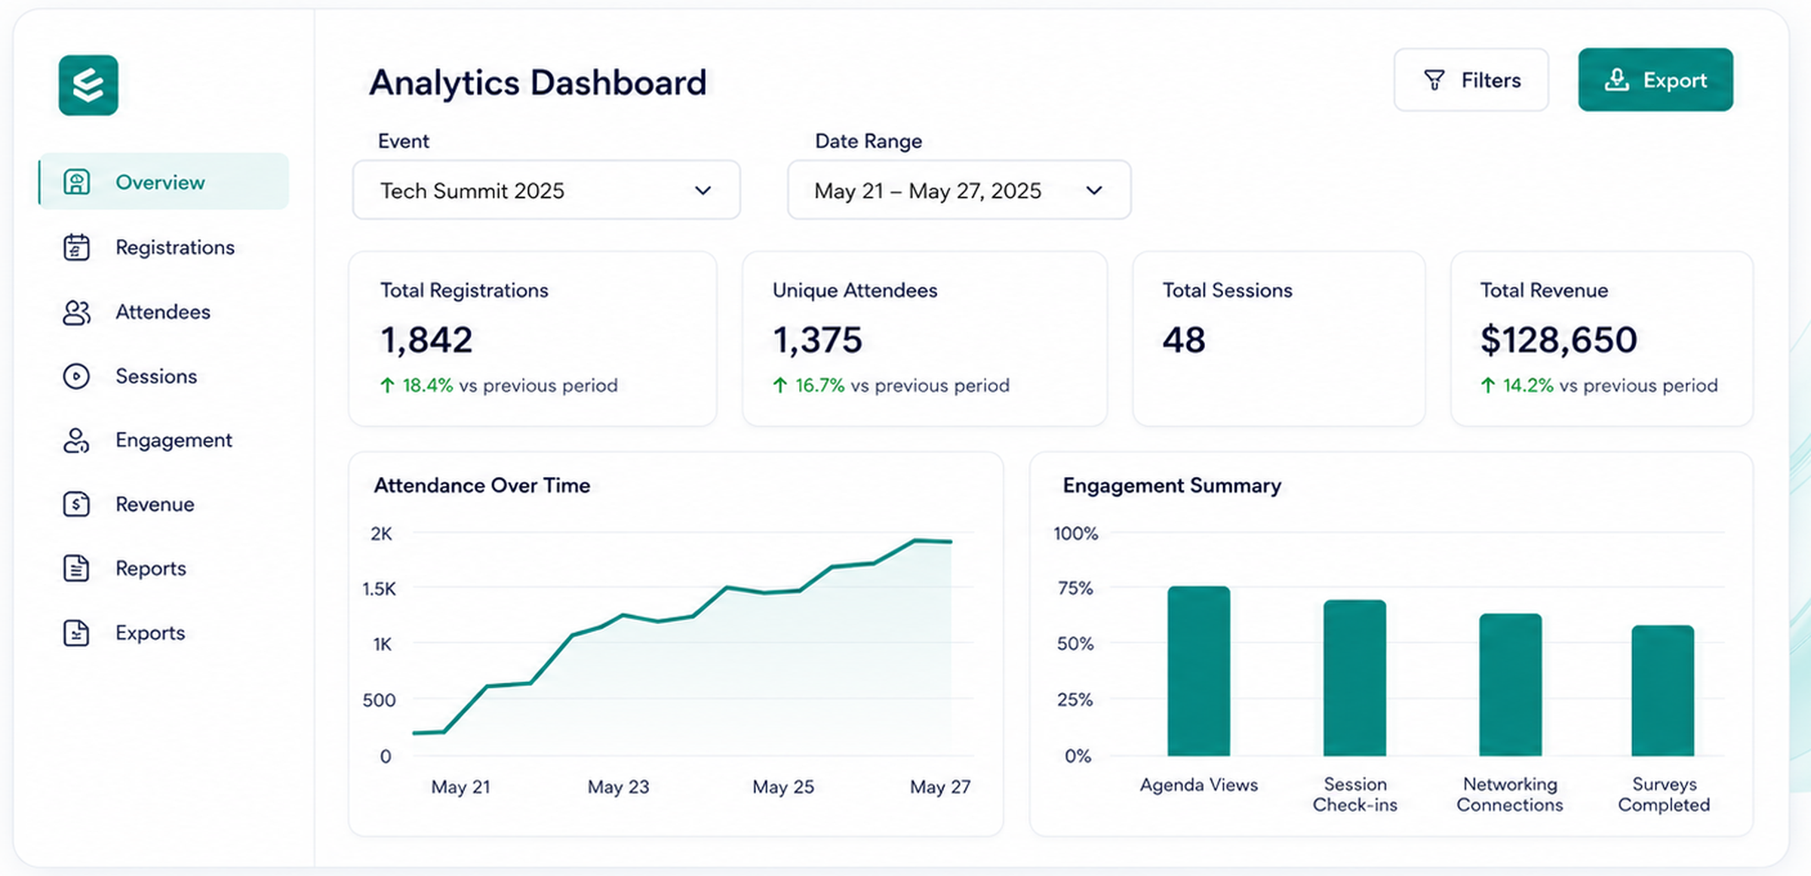Image resolution: width=1811 pixels, height=876 pixels.
Task: Click the end point of the attendance line
Action: pyautogui.click(x=950, y=542)
